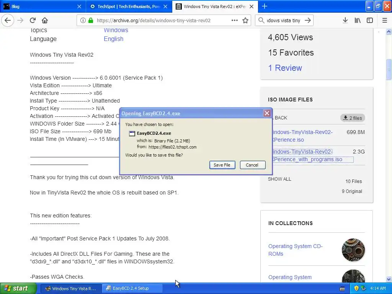Click the '15 Favorites' text
This screenshot has width=392, height=294.
pos(291,52)
